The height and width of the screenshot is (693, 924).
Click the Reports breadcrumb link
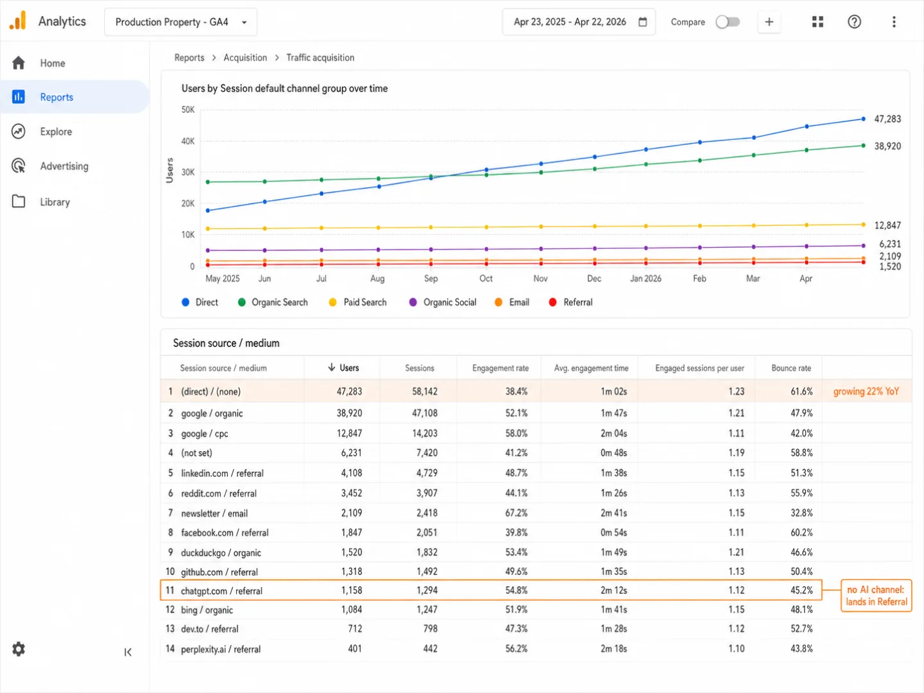click(189, 58)
